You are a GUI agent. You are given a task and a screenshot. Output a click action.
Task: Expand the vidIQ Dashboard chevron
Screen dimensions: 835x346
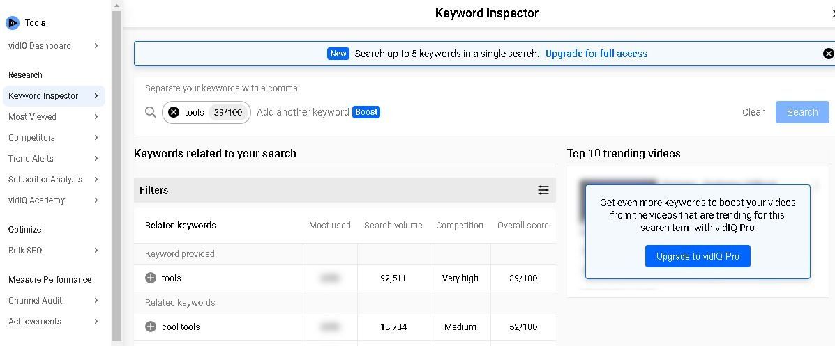click(x=96, y=46)
